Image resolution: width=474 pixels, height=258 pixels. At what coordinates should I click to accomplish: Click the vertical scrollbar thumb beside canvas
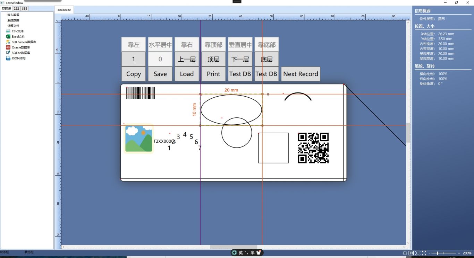(x=408, y=133)
